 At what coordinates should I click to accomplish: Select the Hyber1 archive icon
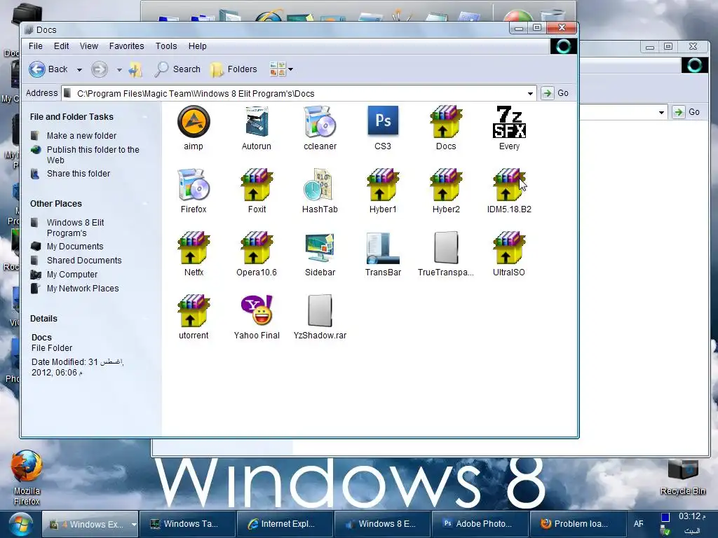(x=383, y=185)
